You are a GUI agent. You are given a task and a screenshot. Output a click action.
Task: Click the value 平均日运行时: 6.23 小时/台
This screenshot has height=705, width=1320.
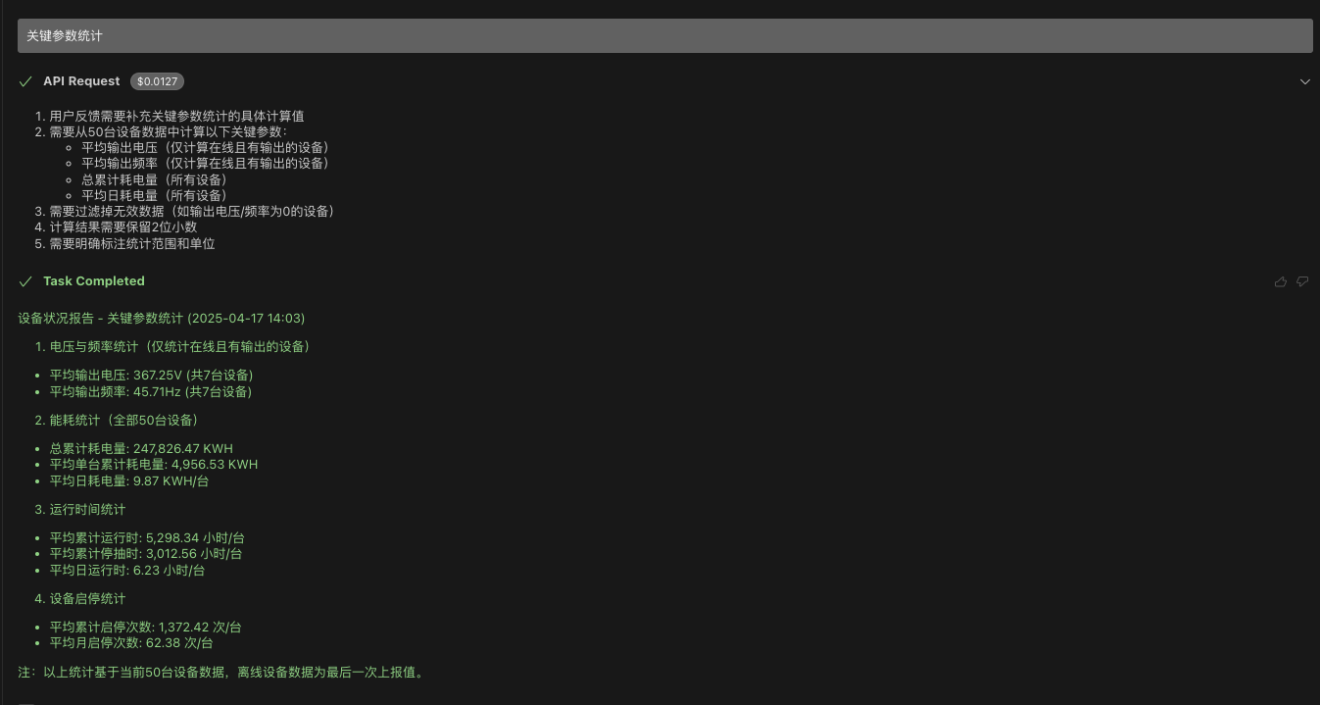(x=127, y=571)
